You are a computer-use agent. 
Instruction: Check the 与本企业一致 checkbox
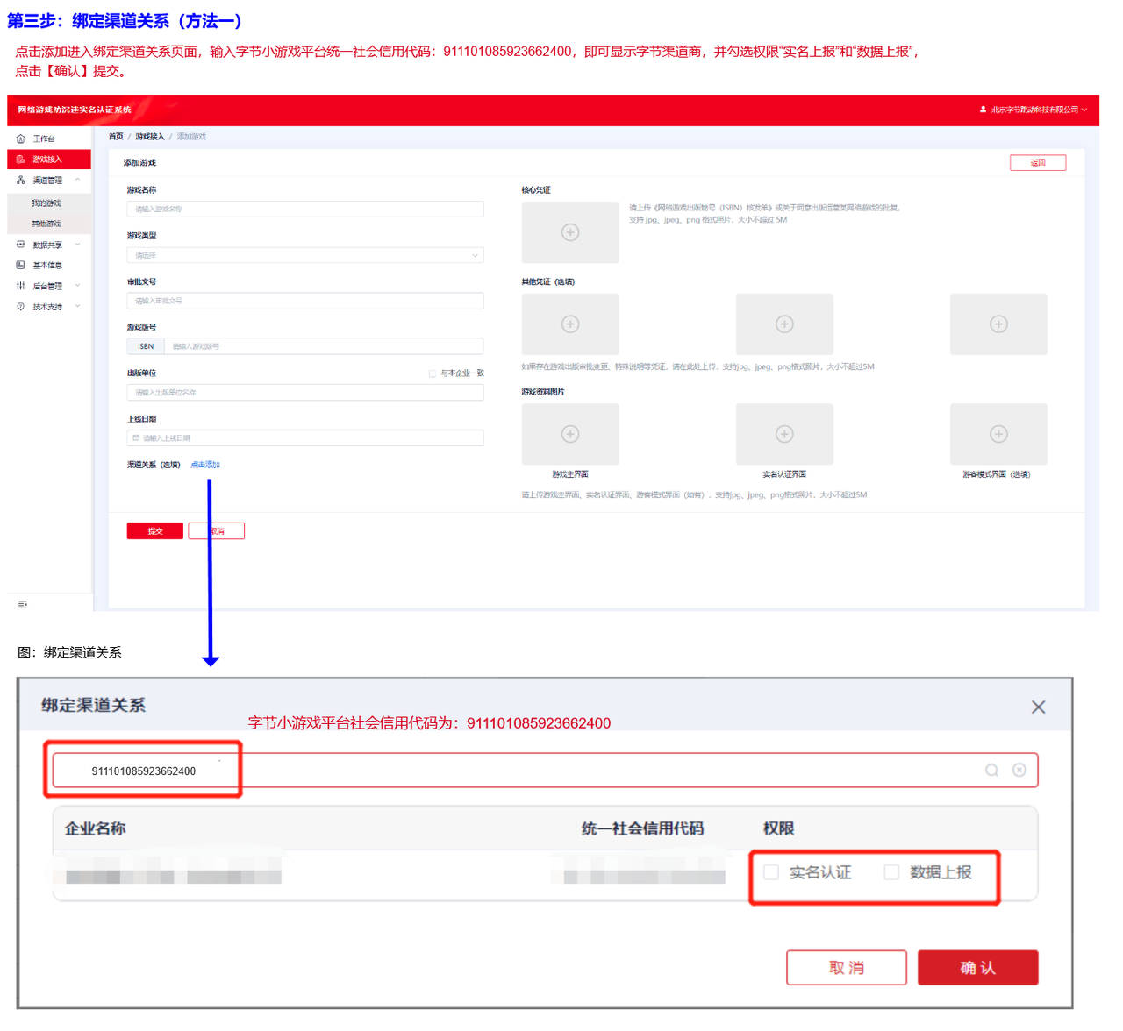pyautogui.click(x=432, y=373)
